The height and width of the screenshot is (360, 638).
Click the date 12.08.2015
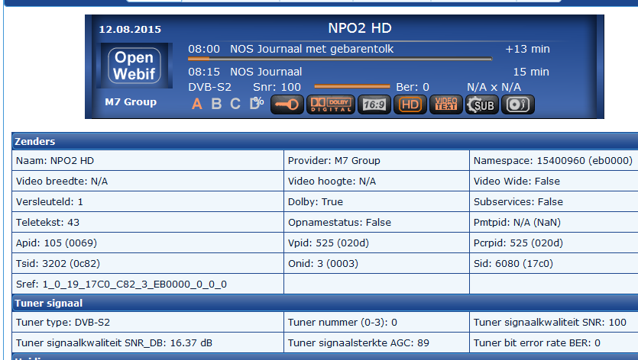click(x=130, y=29)
